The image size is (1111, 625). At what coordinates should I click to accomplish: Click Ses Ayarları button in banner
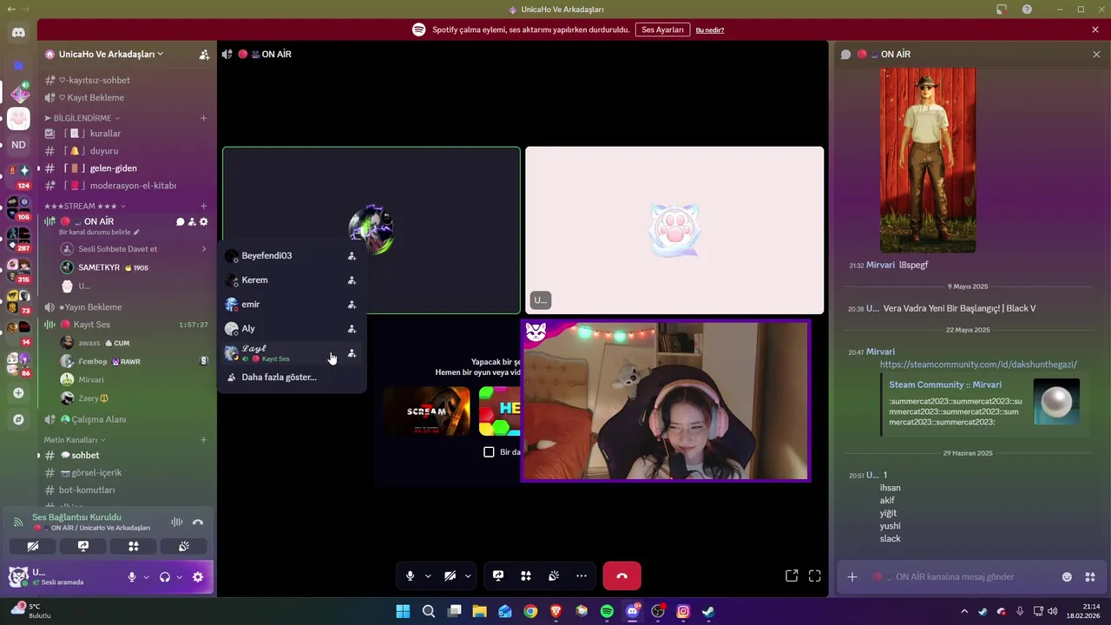(x=662, y=30)
